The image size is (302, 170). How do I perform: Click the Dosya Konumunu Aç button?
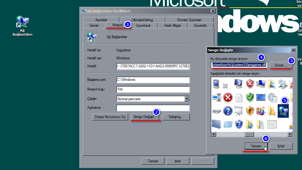(x=110, y=117)
